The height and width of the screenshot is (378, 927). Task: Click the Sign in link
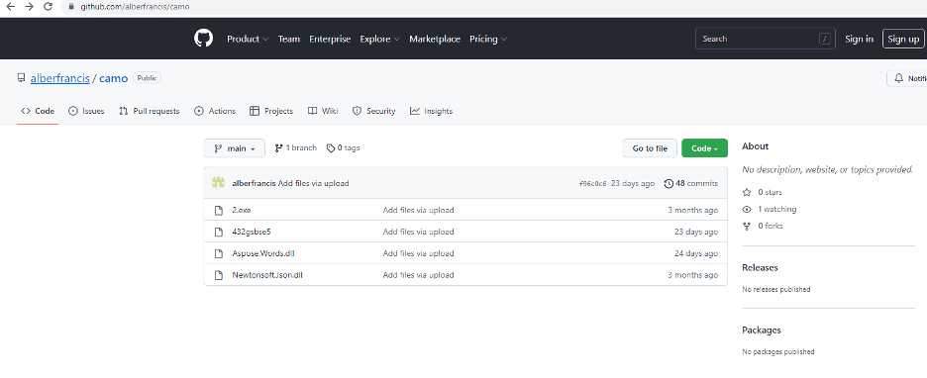pyautogui.click(x=859, y=39)
